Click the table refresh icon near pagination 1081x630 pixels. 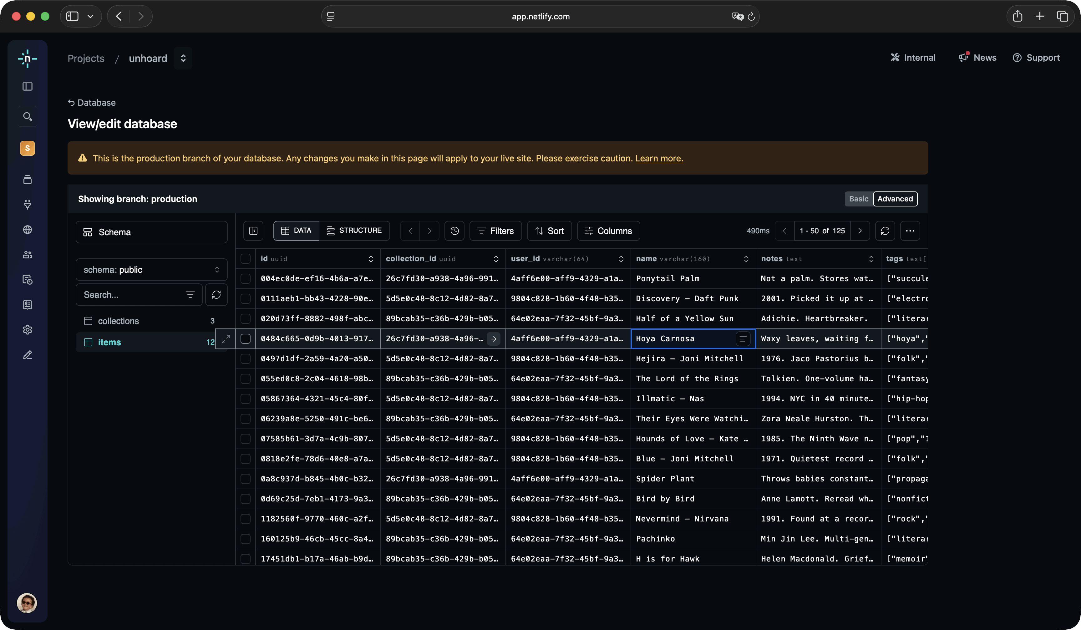tap(885, 231)
